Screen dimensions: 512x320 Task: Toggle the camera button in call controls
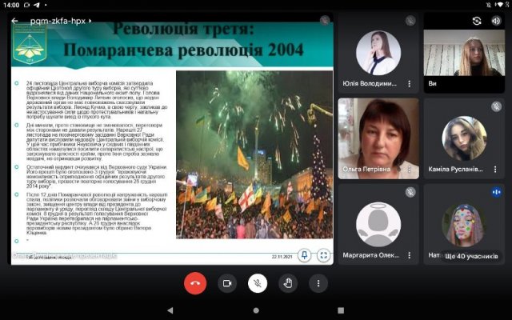click(x=227, y=283)
